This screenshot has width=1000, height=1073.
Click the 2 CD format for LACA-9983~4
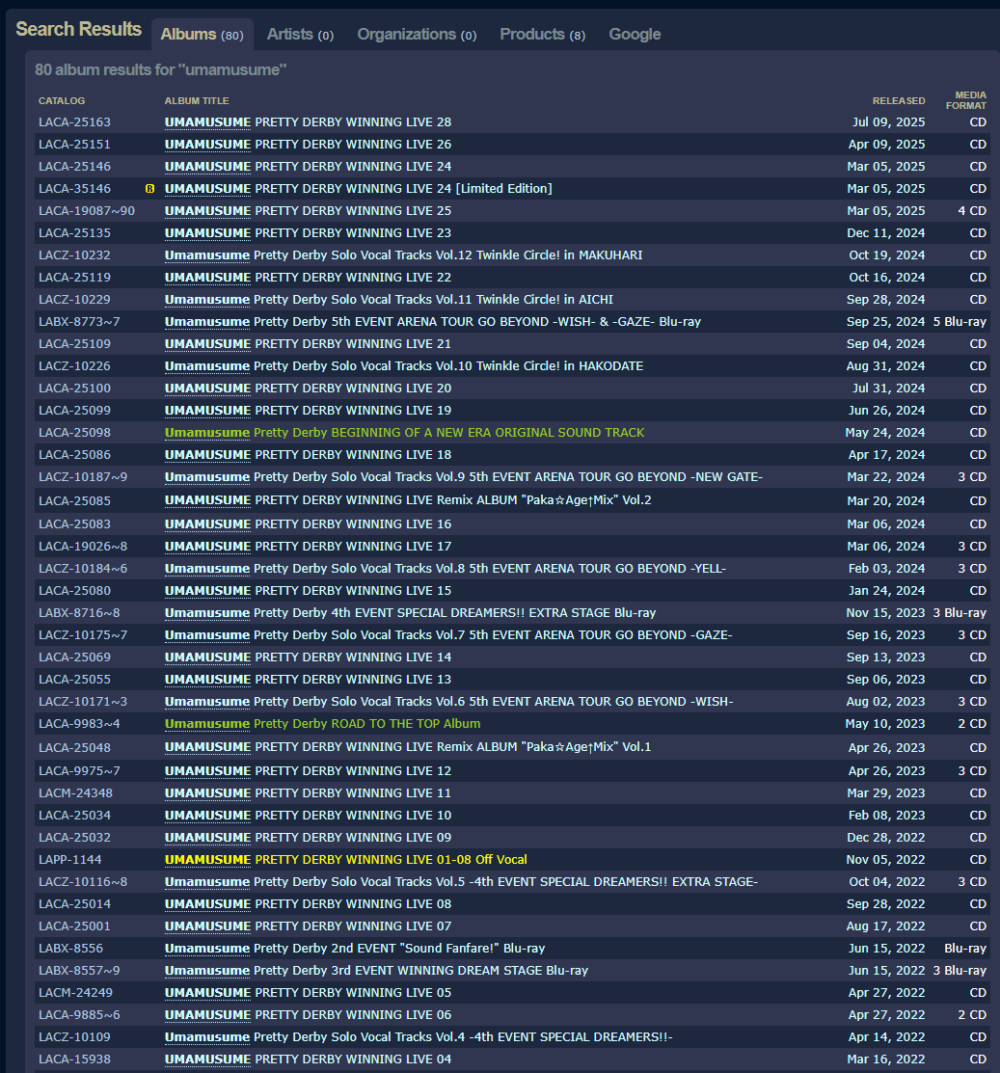(x=972, y=724)
